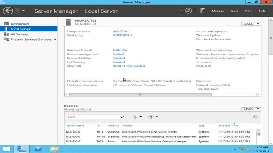Open the navigation history dropdown arrow
The image size is (273, 153).
pos(23,11)
